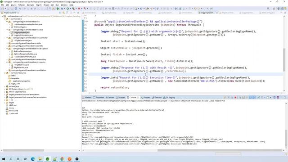Maximize the Project Explorer panel
288x162 pixels.
(x=78, y=13)
